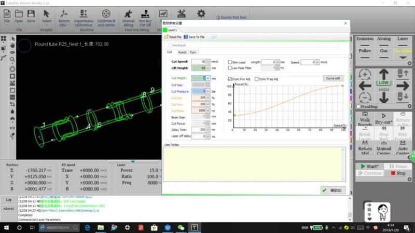Click the monitor graph icon in ribbon
Screen dimensions: 415x233
tap(163, 14)
